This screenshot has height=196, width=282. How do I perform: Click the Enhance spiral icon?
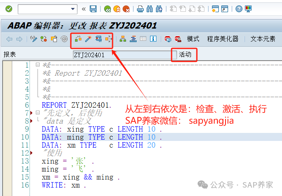(x=64, y=39)
